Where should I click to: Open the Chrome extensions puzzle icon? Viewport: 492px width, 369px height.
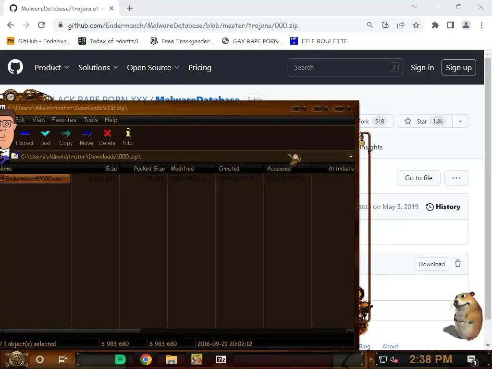[435, 25]
